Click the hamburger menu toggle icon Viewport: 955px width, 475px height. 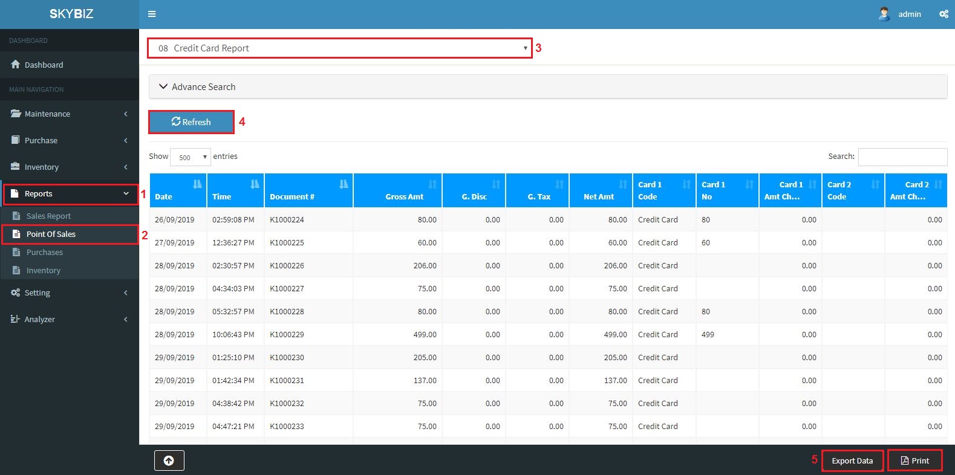152,14
